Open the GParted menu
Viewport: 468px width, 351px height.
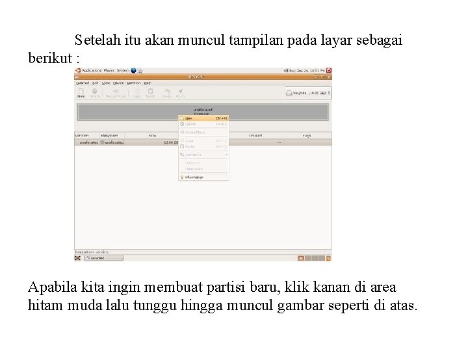click(x=83, y=83)
